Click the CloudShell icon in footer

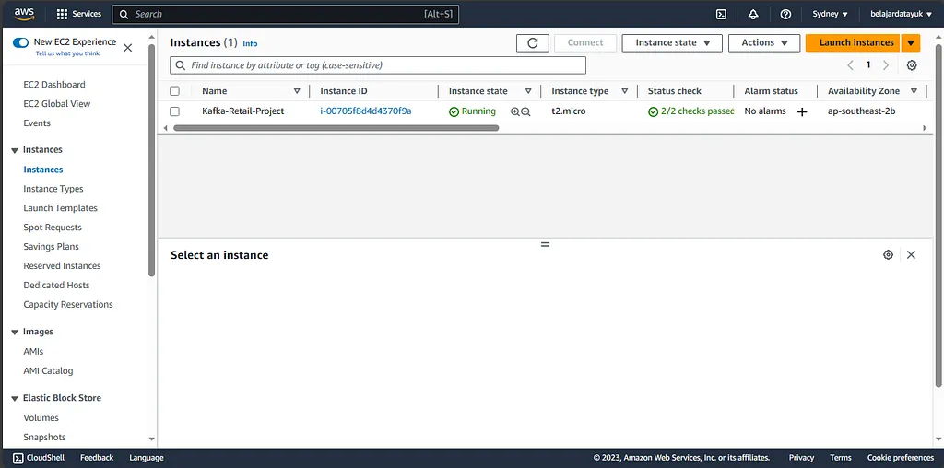[18, 458]
